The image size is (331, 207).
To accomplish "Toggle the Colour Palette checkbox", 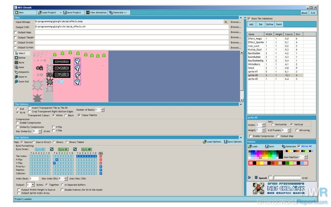I will [x=79, y=115].
